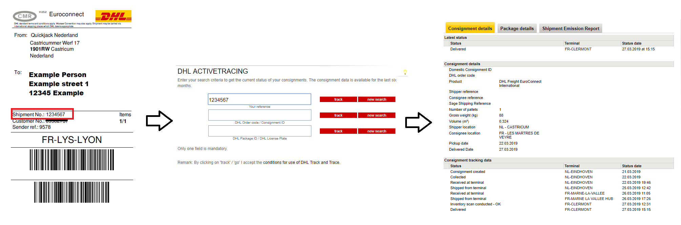
Task: Open the Shipment Emission Report tab
Action: click(x=570, y=28)
